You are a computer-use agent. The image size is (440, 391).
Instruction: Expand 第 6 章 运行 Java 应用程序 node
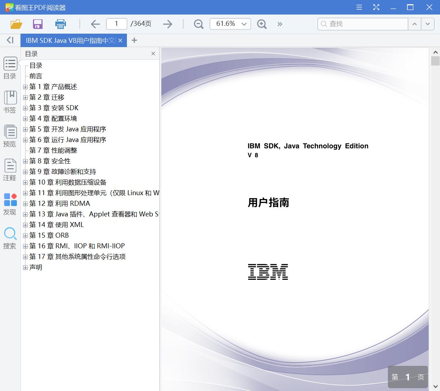pyautogui.click(x=25, y=140)
